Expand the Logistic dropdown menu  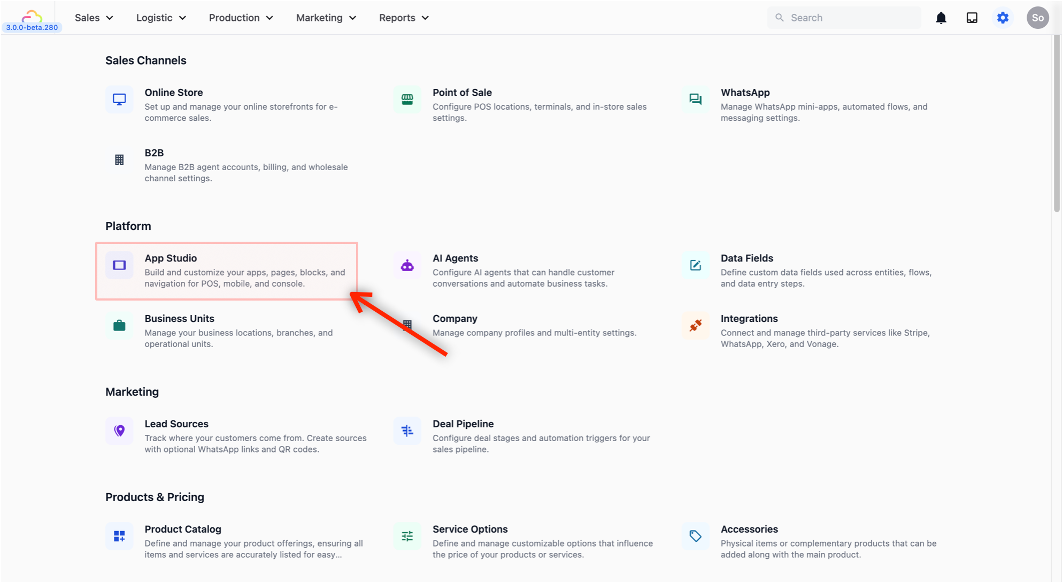pyautogui.click(x=161, y=18)
